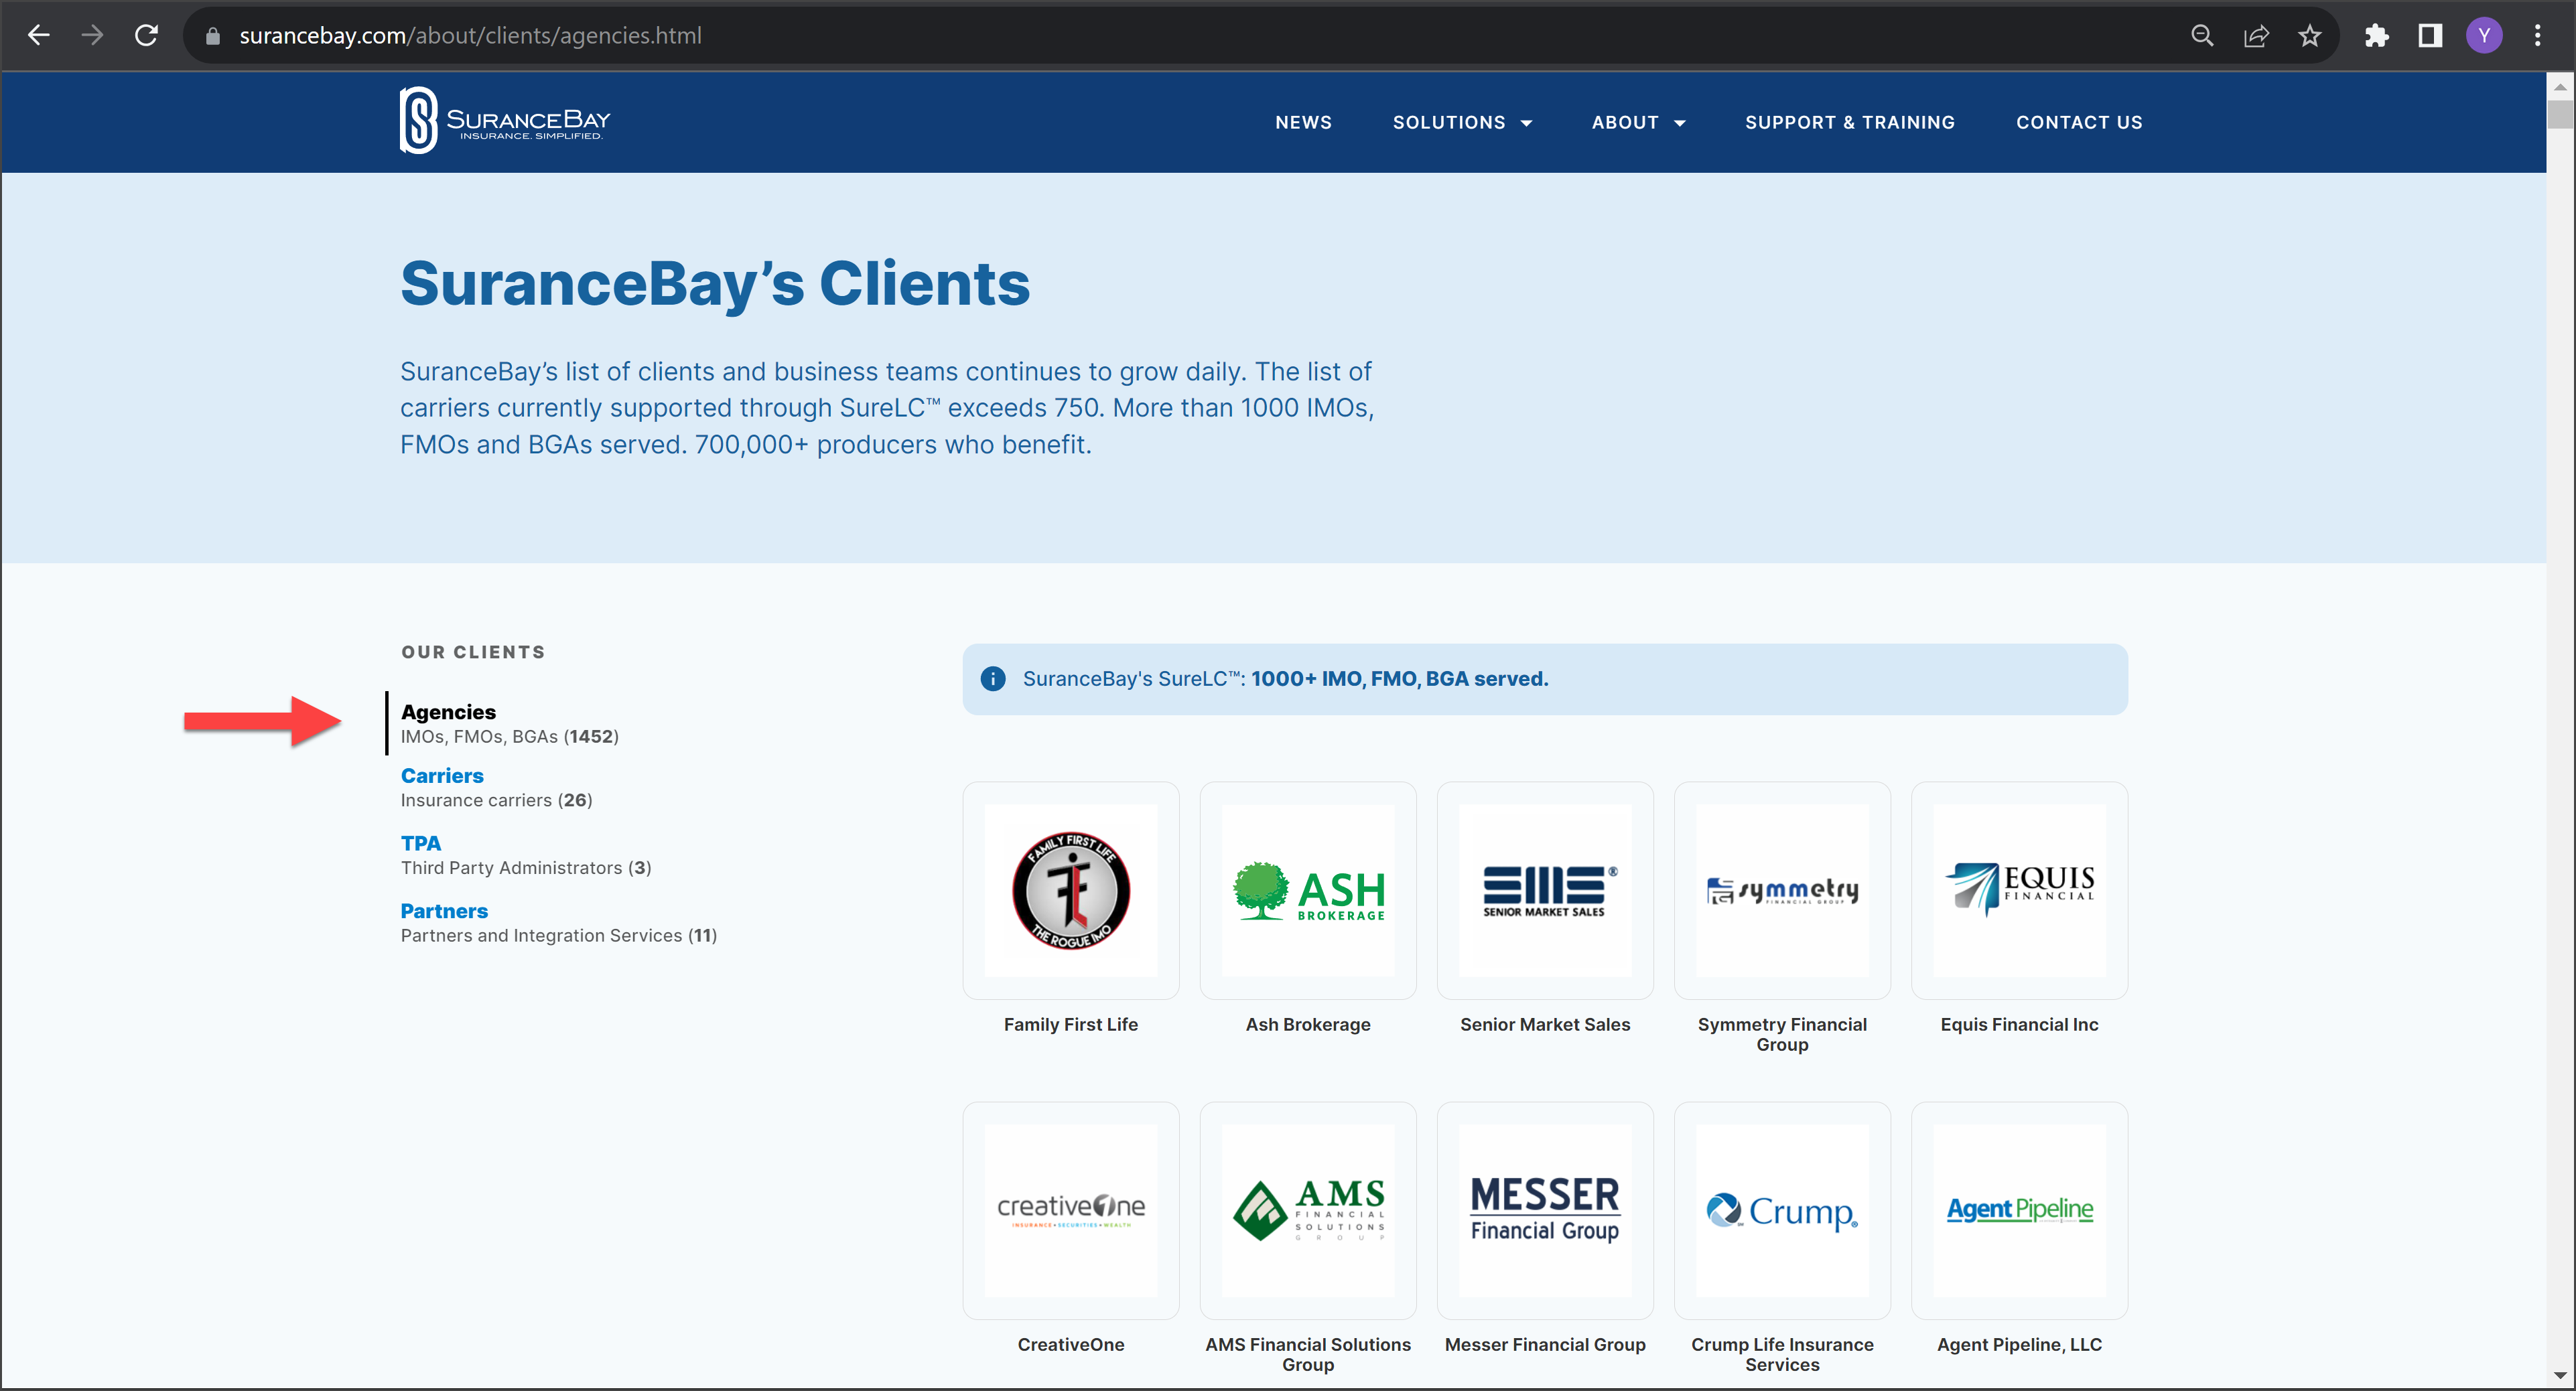
Task: Toggle the browser side panel icon
Action: [2430, 36]
